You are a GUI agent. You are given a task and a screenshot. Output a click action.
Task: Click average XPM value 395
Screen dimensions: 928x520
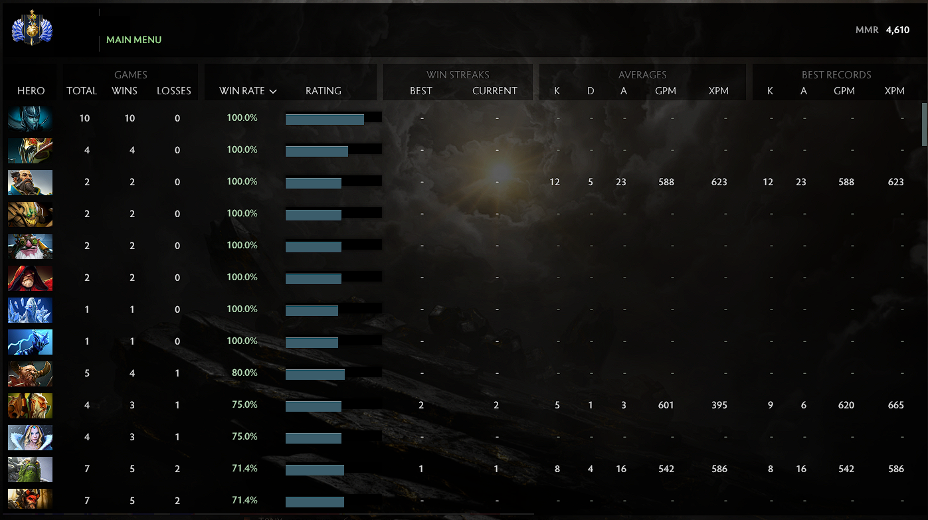click(719, 405)
